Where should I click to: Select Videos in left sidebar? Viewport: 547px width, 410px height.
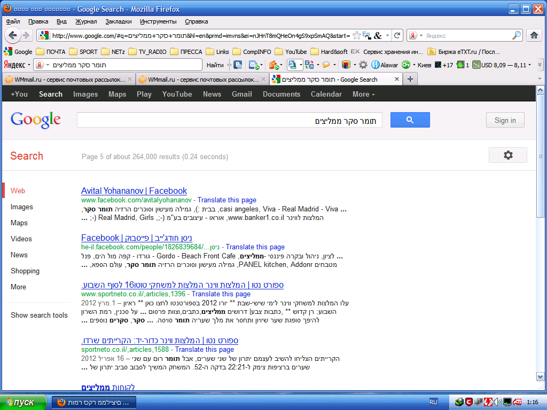[x=21, y=239]
